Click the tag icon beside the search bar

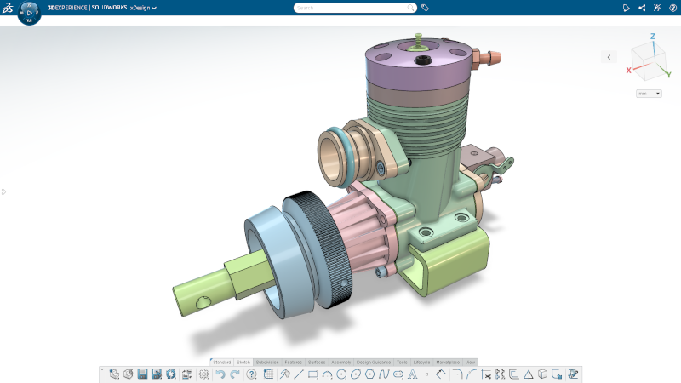coord(425,8)
